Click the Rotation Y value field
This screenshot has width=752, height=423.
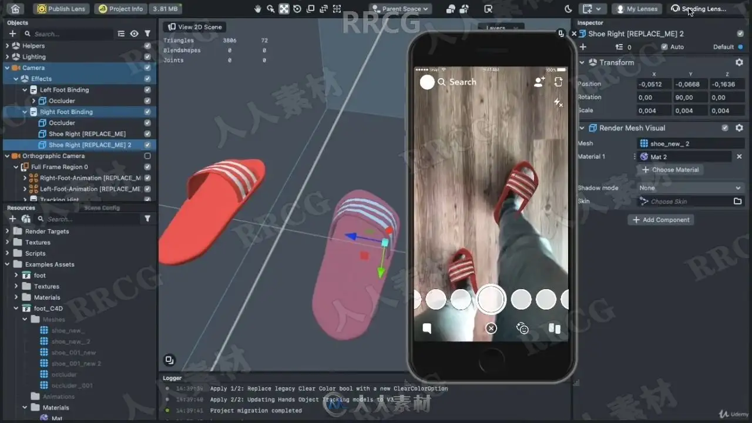point(690,98)
